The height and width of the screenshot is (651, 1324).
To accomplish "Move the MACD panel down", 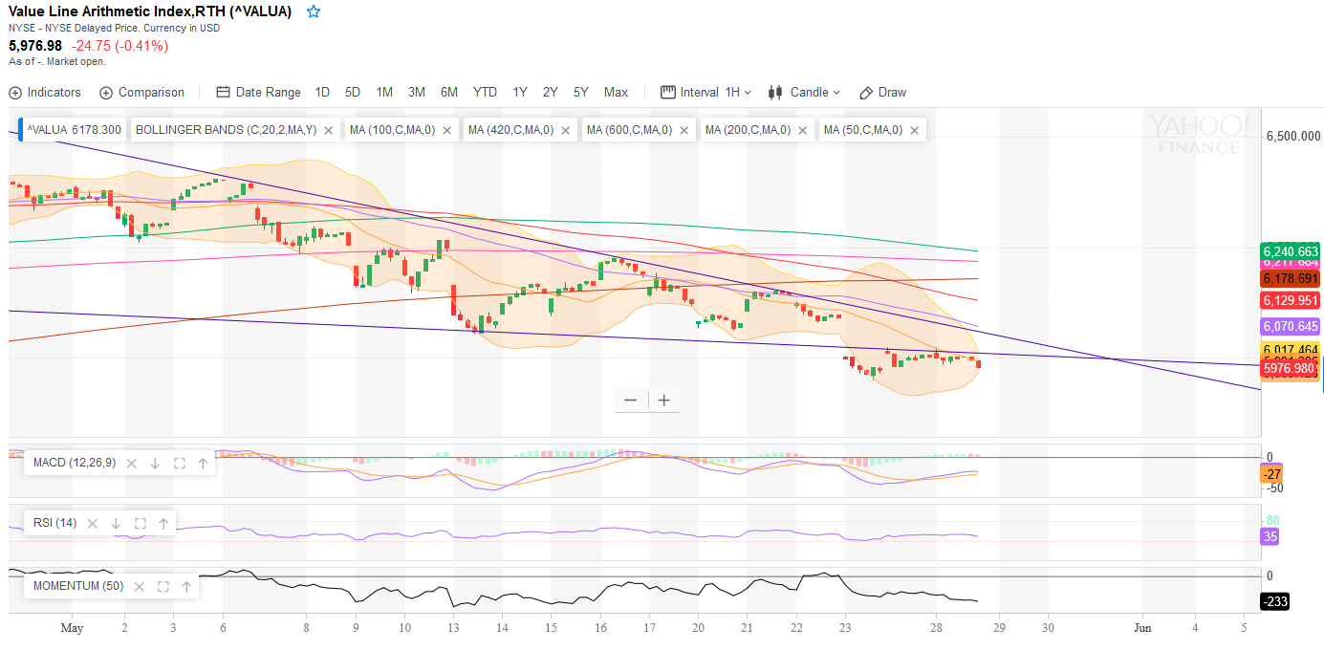I will pos(155,464).
